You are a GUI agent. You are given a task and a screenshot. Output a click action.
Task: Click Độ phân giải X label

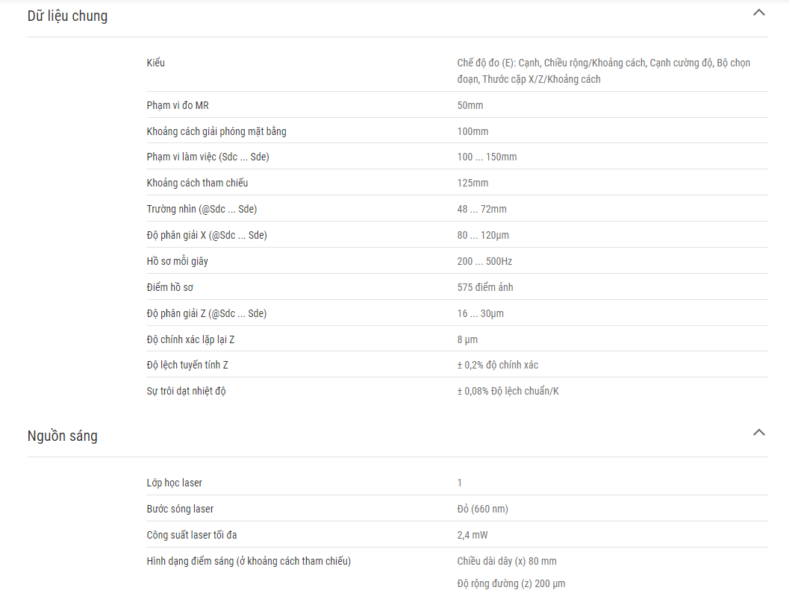point(207,236)
